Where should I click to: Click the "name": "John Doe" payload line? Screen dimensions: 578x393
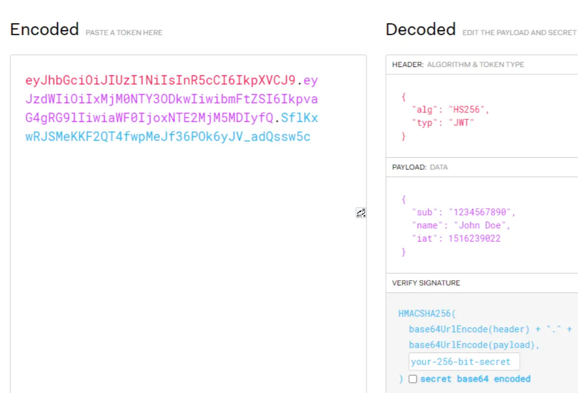460,225
